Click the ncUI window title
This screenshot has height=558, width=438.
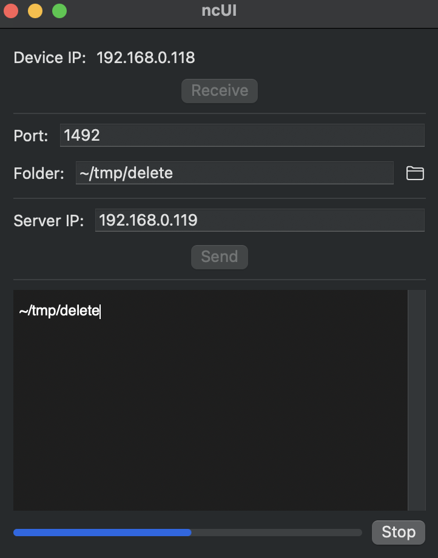click(x=219, y=11)
